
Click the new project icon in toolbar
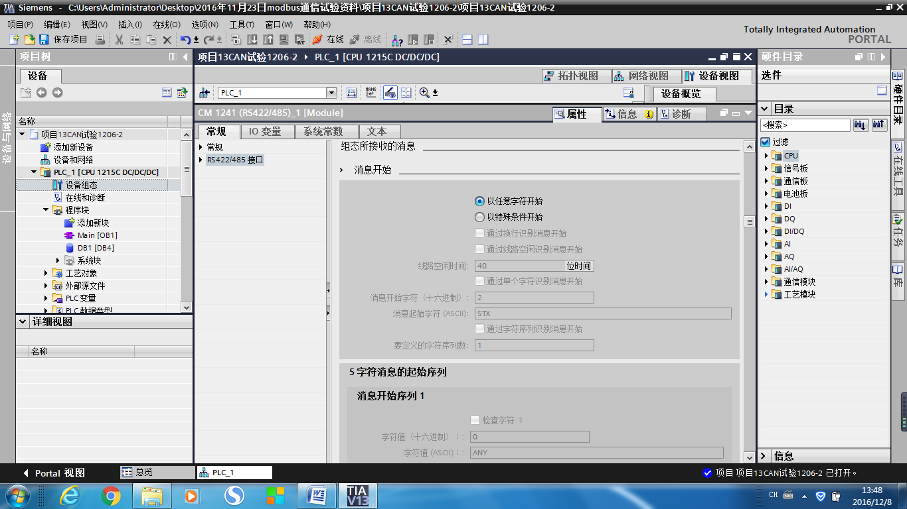pyautogui.click(x=14, y=40)
